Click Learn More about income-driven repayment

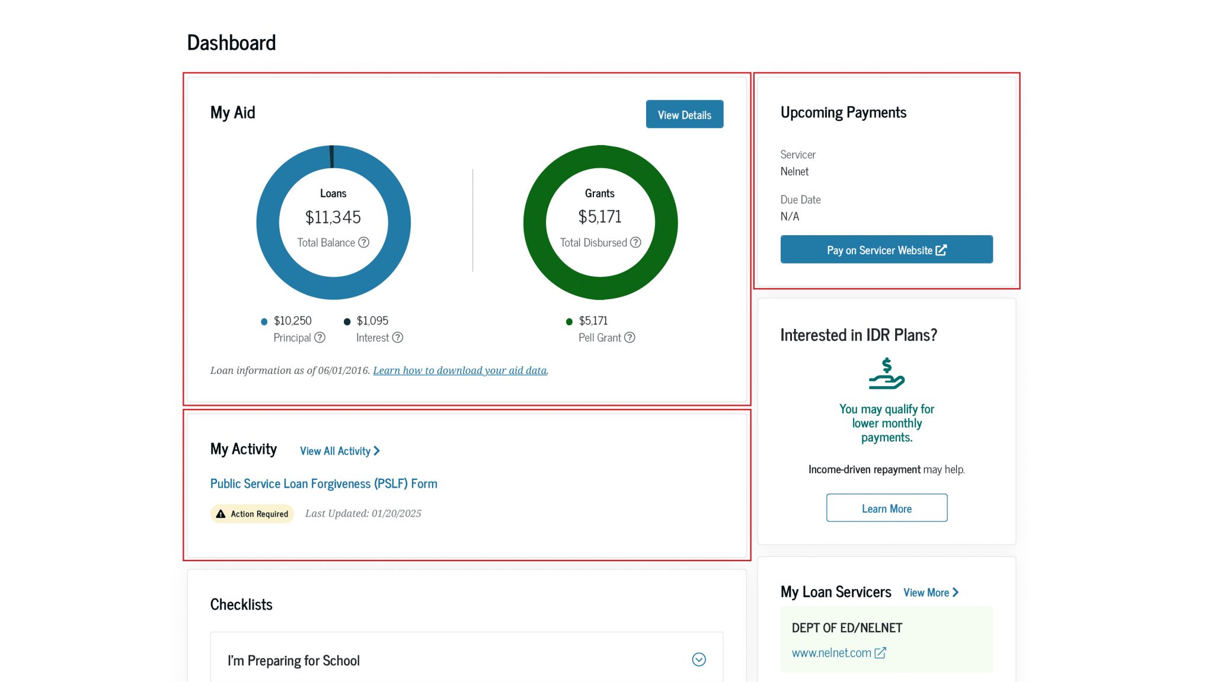pos(886,508)
